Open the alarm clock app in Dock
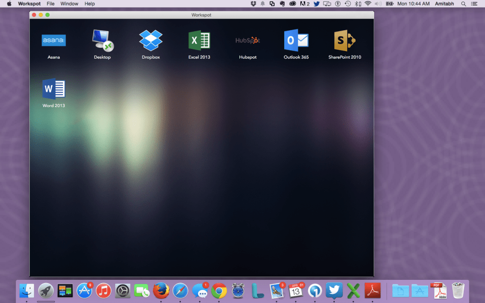 (238, 291)
